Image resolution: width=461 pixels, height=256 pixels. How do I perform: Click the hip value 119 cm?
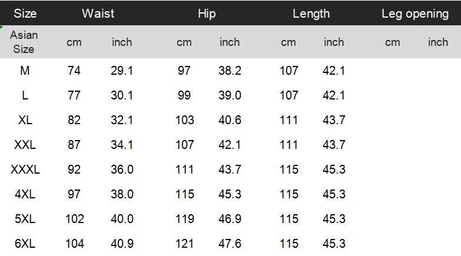click(x=184, y=220)
